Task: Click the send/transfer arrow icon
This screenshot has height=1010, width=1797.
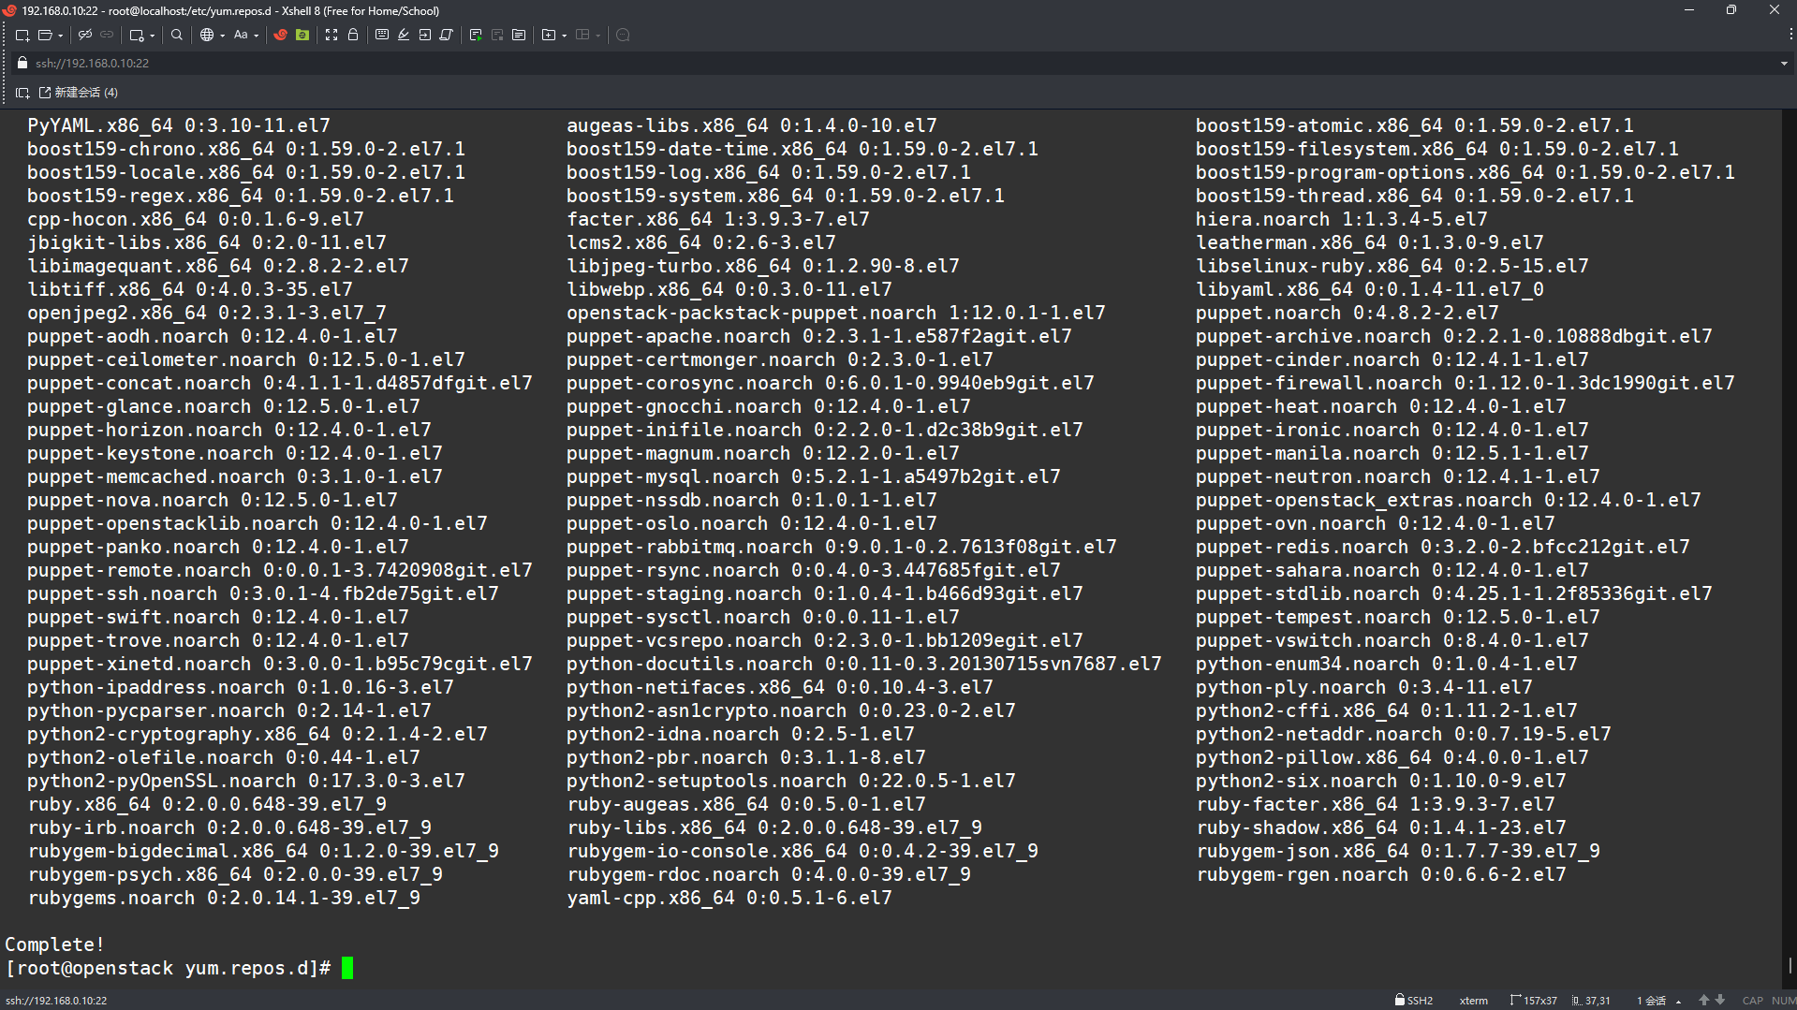Action: point(425,35)
